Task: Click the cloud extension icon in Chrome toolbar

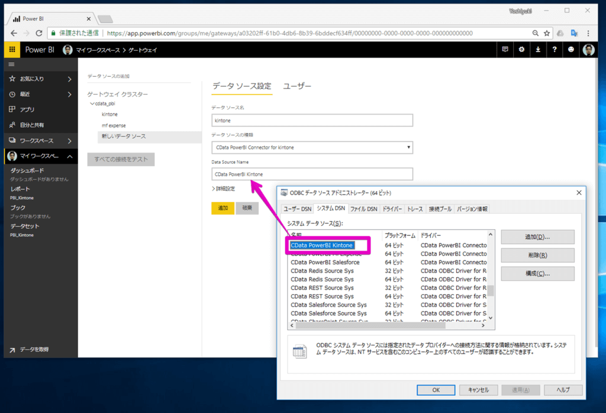Action: 560,33
